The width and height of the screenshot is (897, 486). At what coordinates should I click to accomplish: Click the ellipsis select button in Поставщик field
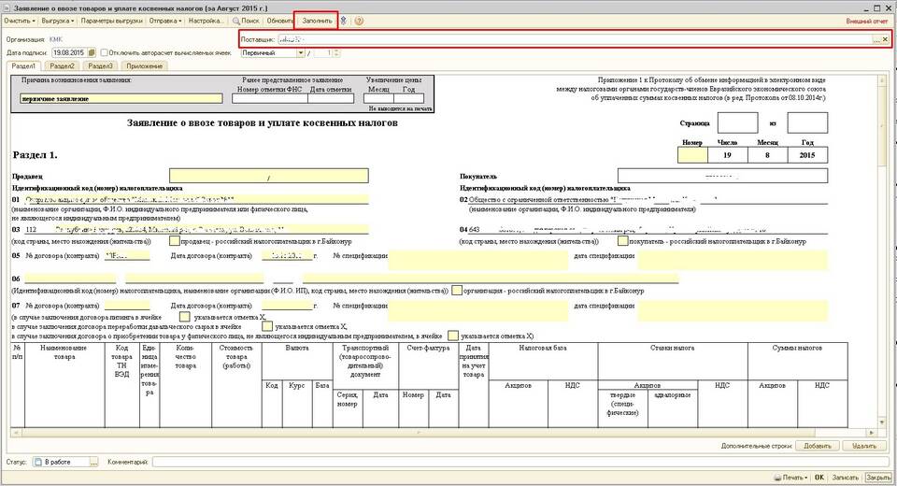[876, 39]
